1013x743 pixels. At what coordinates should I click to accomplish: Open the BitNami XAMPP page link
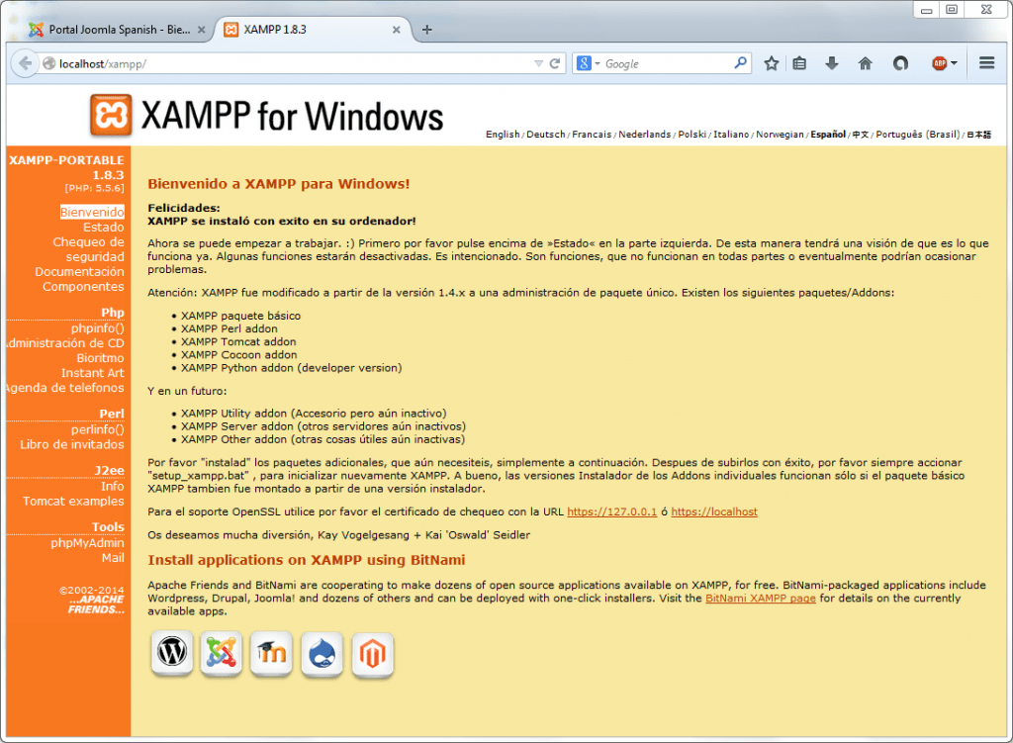click(761, 599)
